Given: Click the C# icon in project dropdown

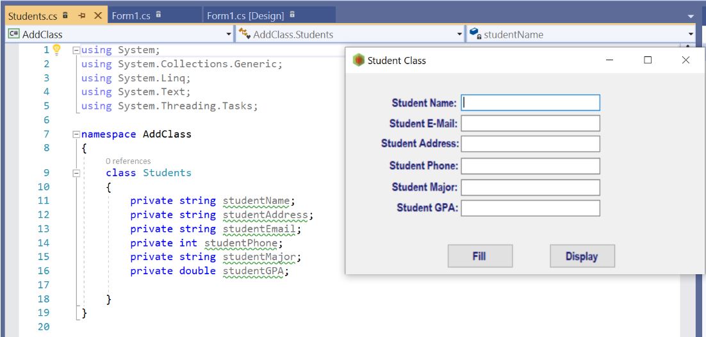Looking at the screenshot, I should click(14, 34).
